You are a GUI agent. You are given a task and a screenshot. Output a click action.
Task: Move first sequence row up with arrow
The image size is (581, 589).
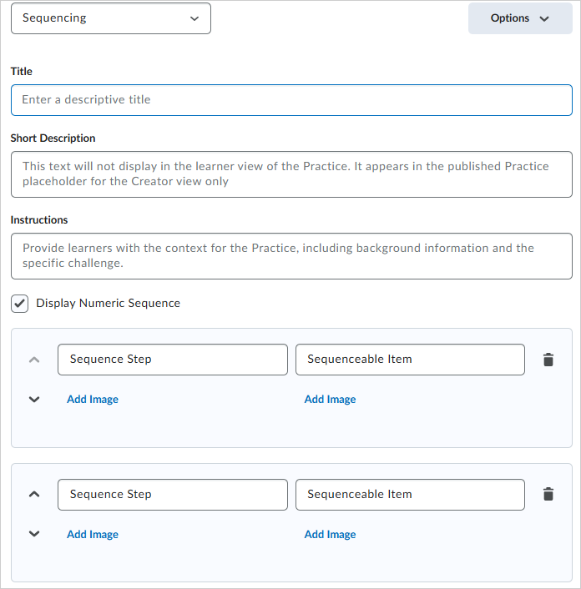click(x=34, y=360)
